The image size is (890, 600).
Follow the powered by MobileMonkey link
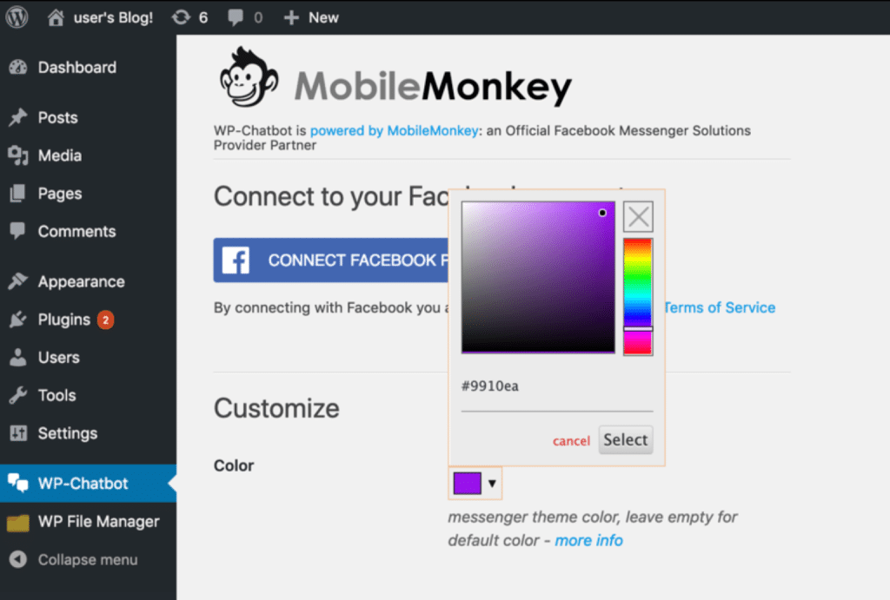click(394, 130)
